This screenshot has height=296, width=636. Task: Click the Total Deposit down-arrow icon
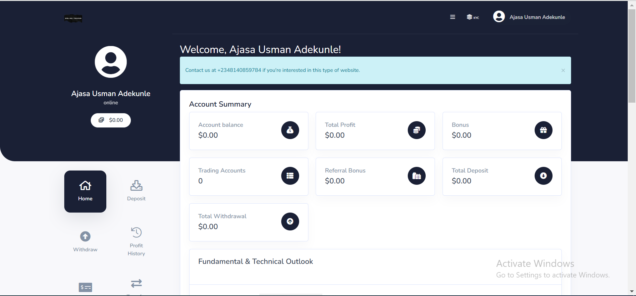(x=544, y=176)
